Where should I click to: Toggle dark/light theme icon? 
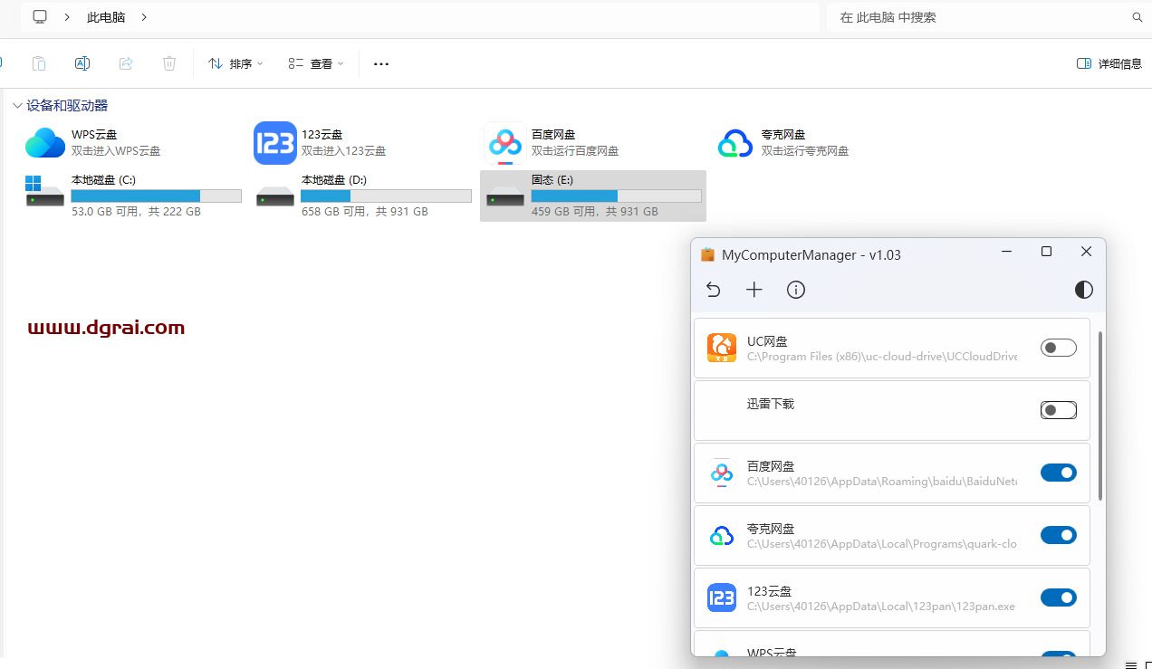tap(1084, 290)
